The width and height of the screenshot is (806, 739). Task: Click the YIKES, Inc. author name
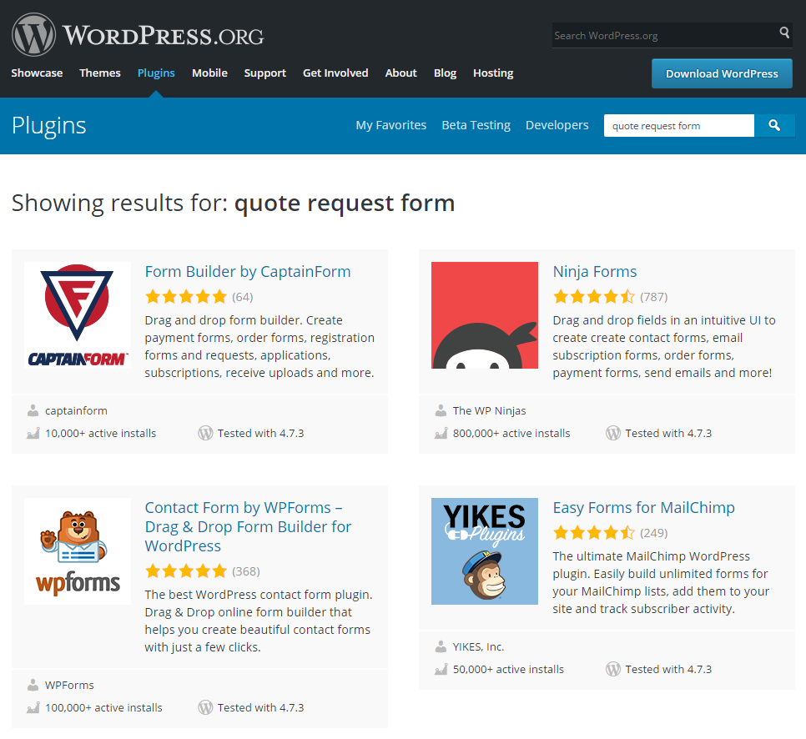(478, 646)
